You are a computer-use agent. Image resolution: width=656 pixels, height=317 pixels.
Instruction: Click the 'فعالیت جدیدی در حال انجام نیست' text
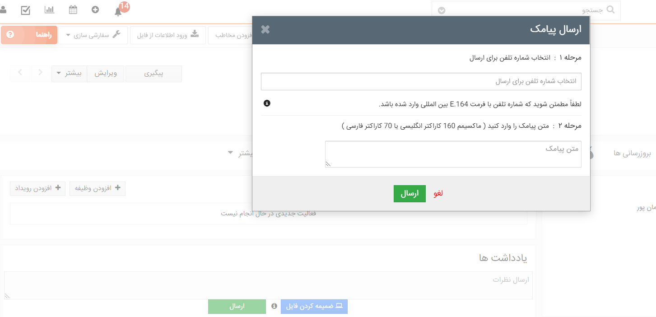pyautogui.click(x=269, y=213)
